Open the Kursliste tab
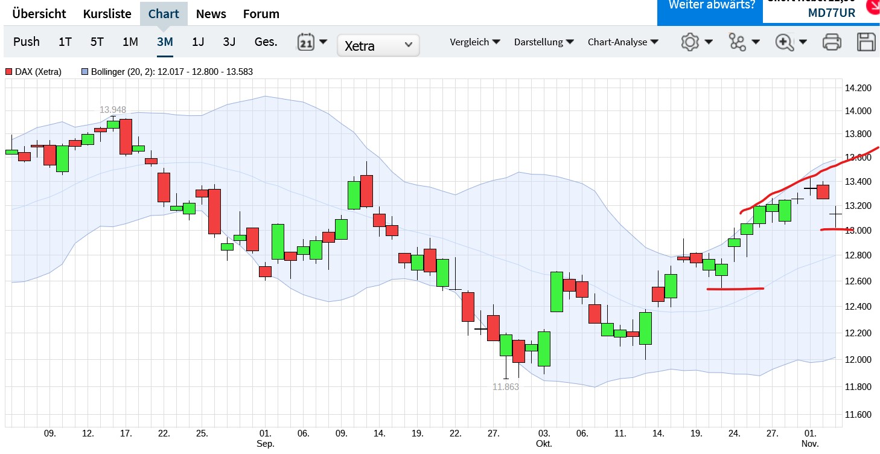The height and width of the screenshot is (454, 880). point(107,13)
